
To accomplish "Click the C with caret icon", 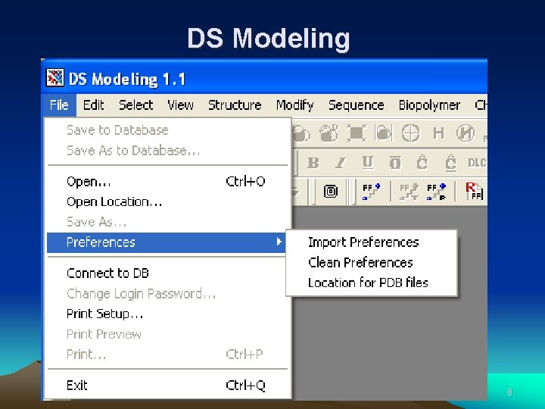I will click(x=422, y=162).
